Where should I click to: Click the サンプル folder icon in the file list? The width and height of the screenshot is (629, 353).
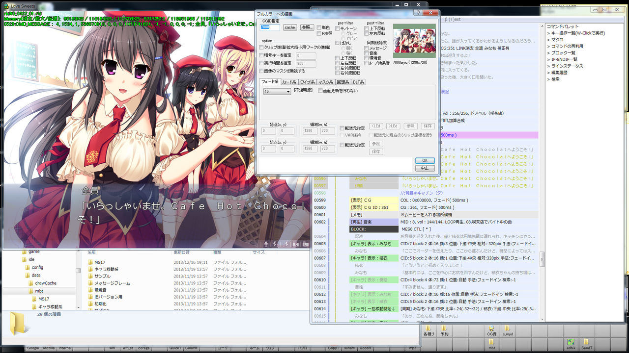tap(90, 276)
